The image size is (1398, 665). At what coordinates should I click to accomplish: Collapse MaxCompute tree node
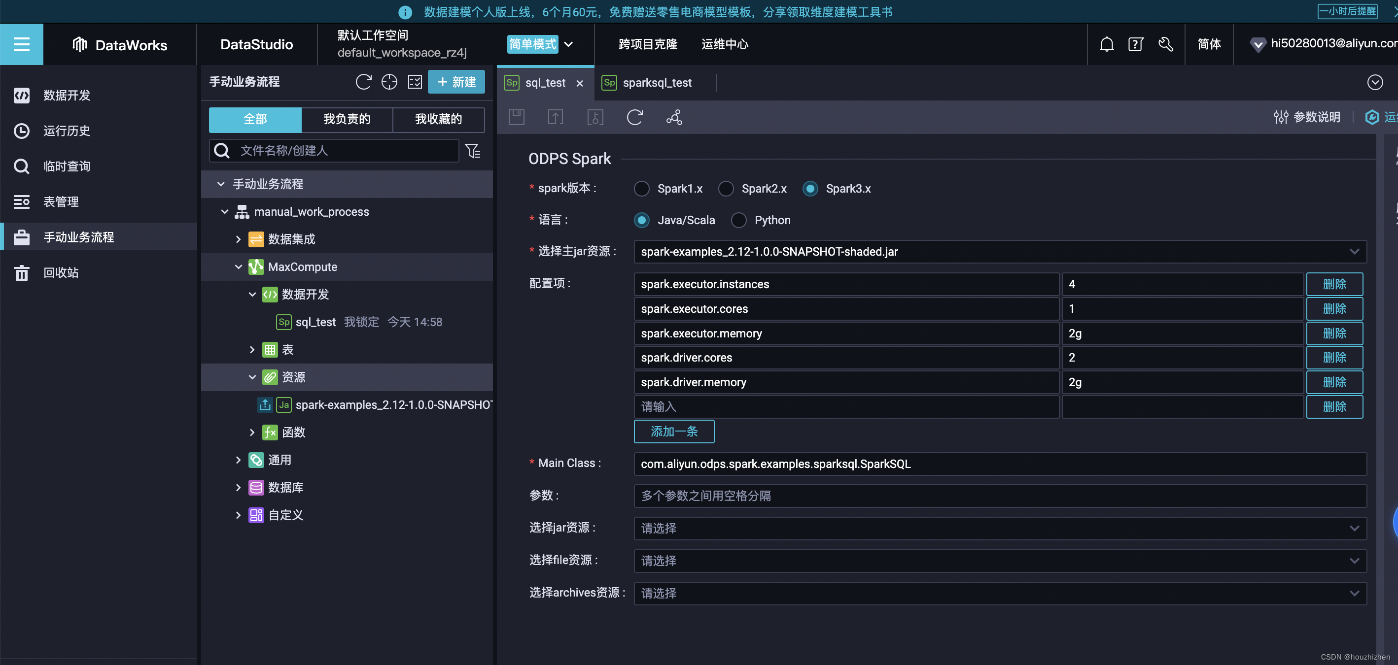coord(238,267)
